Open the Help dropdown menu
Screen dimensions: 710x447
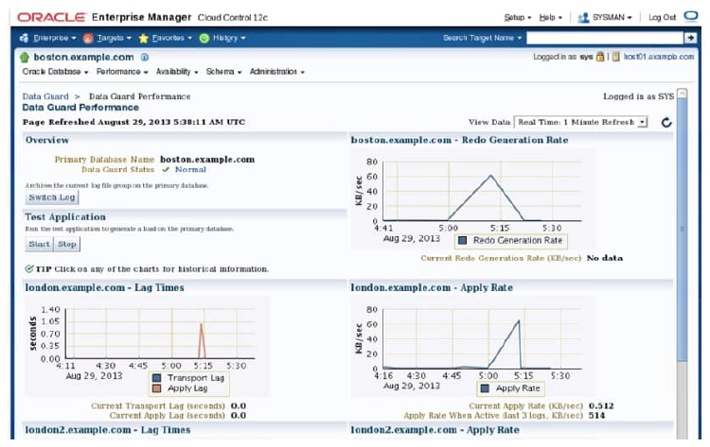[550, 17]
